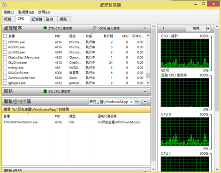Screen dimensions: 221x173
Task: Click the green CPU usage indicator in 處理程序 header
Action: pyautogui.click(x=45, y=28)
